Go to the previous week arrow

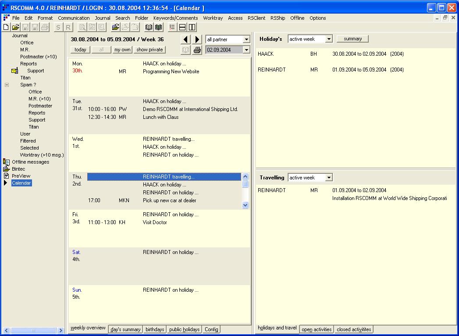pos(186,39)
